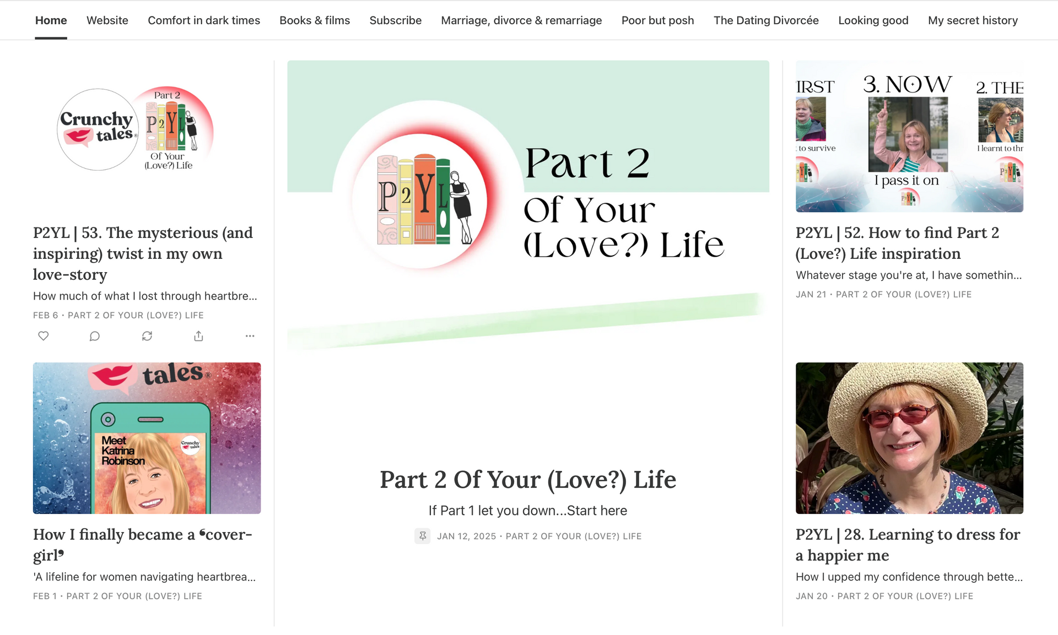Open P2YL 52 Love Life inspiration post

click(897, 243)
